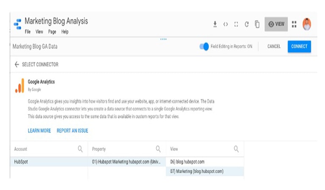
Task: Click the CANCEL button
Action: [x=274, y=46]
